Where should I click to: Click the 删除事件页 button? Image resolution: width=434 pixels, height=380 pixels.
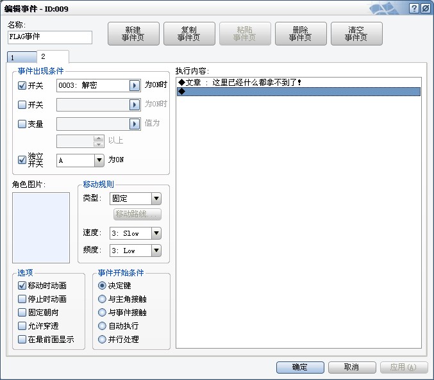pos(301,33)
